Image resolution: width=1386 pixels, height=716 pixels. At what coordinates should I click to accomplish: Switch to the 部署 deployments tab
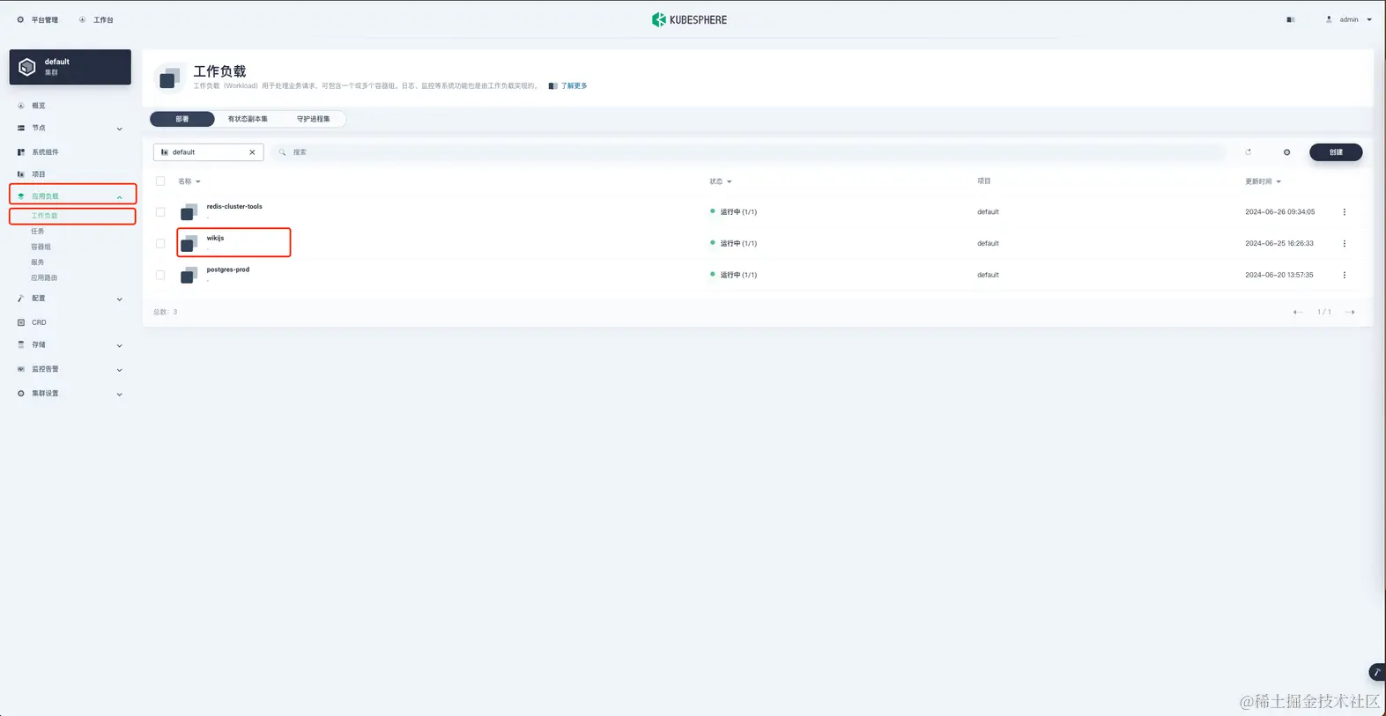[x=182, y=119]
